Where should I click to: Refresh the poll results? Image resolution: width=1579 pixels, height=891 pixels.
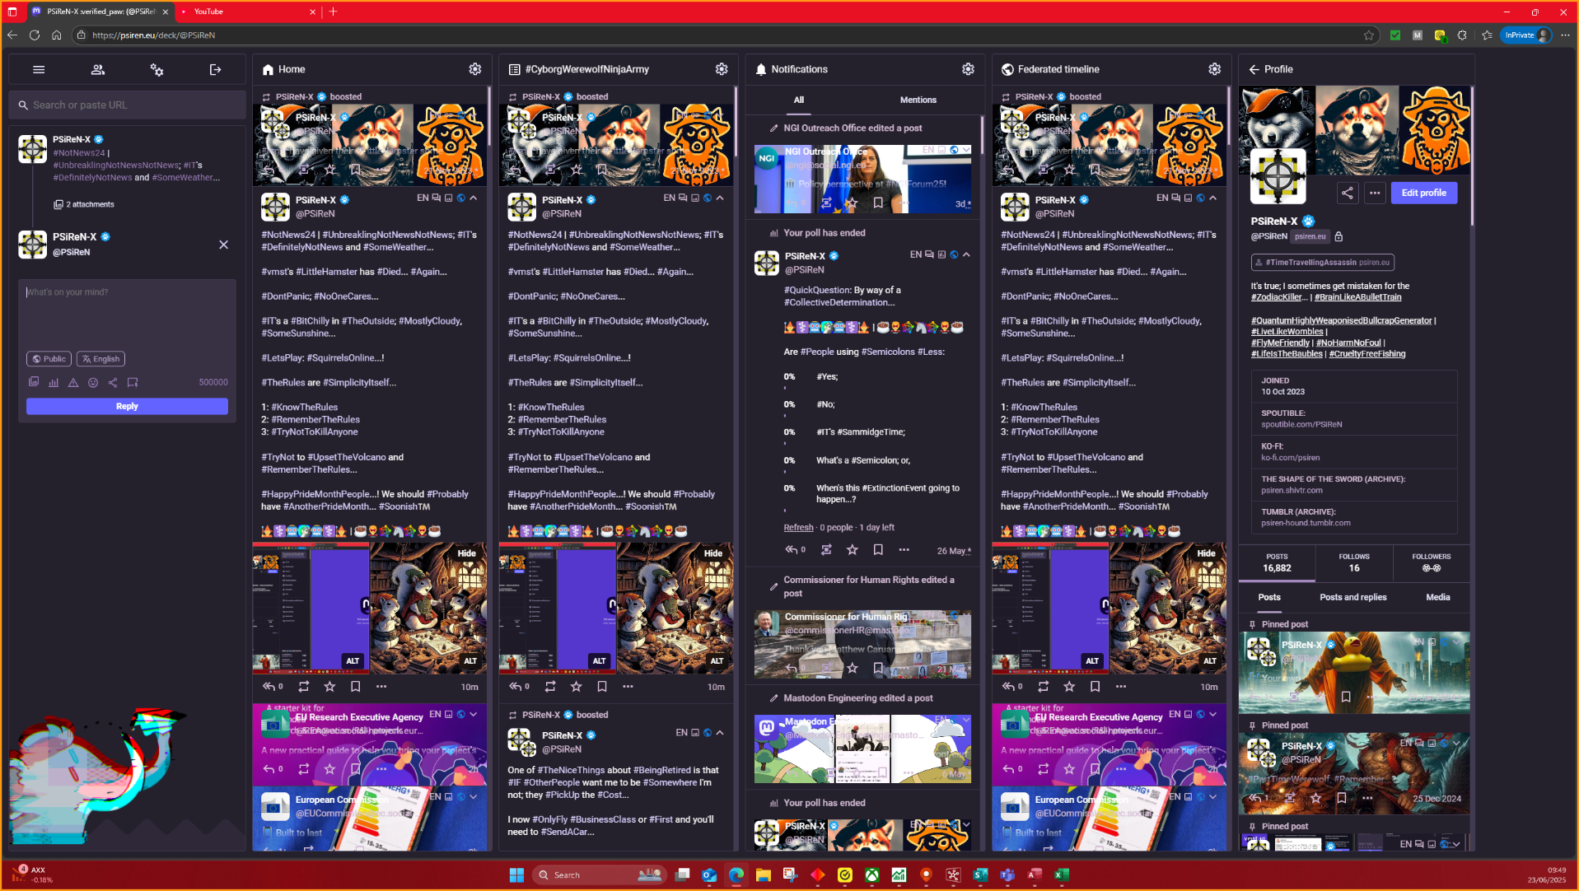pyautogui.click(x=798, y=528)
